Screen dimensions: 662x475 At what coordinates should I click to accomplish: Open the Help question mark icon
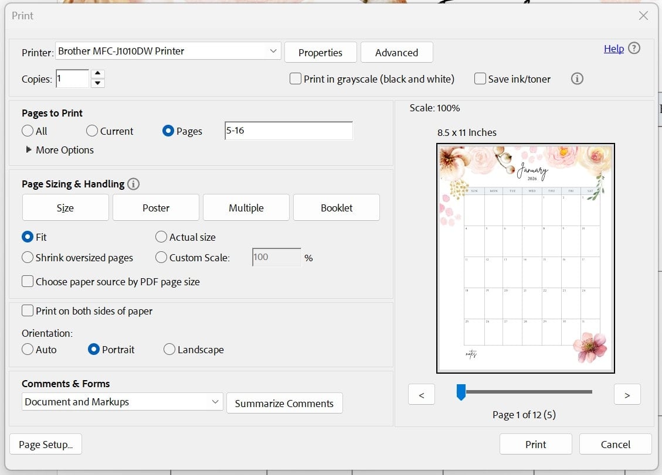coord(634,49)
